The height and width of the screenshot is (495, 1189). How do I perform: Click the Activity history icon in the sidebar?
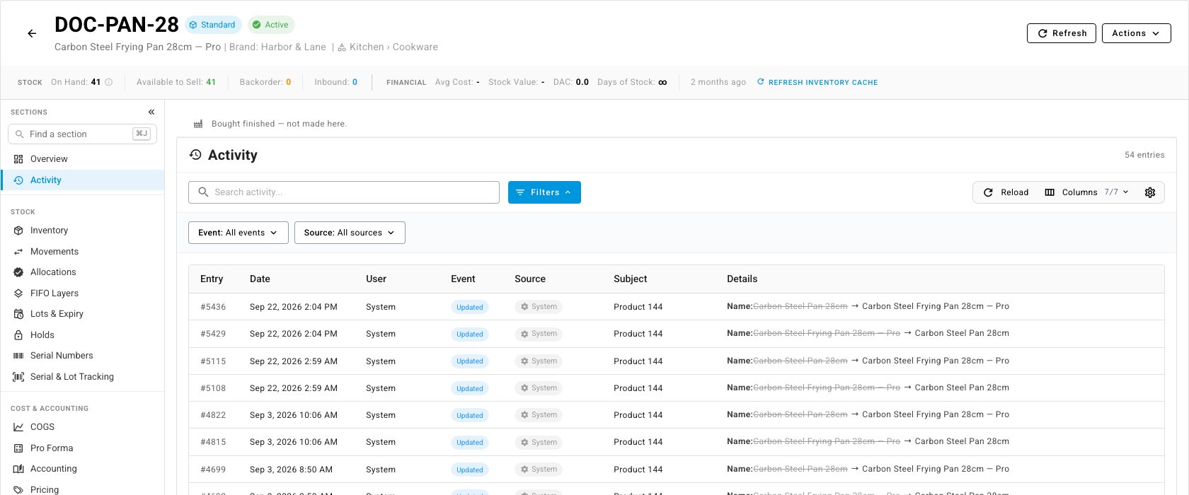pos(18,180)
